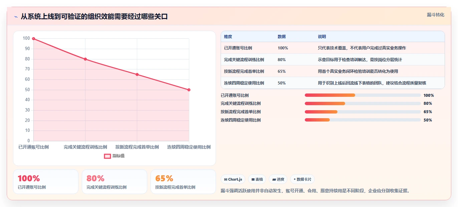Click the 按新流程完成首单比例 progress bar
Image resolution: width=458 pixels, height=207 pixels.
tap(363, 112)
